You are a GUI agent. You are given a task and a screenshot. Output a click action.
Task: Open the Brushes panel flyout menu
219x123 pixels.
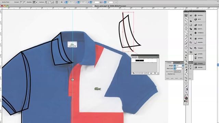point(157,57)
